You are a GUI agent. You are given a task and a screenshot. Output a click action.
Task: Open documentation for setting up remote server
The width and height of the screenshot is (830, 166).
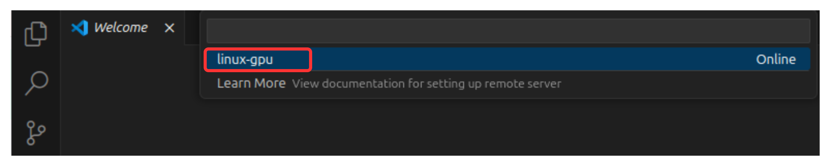pos(426,84)
